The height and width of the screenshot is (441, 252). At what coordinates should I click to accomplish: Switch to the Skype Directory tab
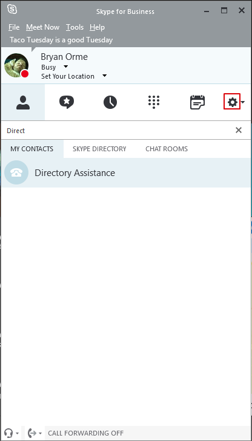pos(99,149)
